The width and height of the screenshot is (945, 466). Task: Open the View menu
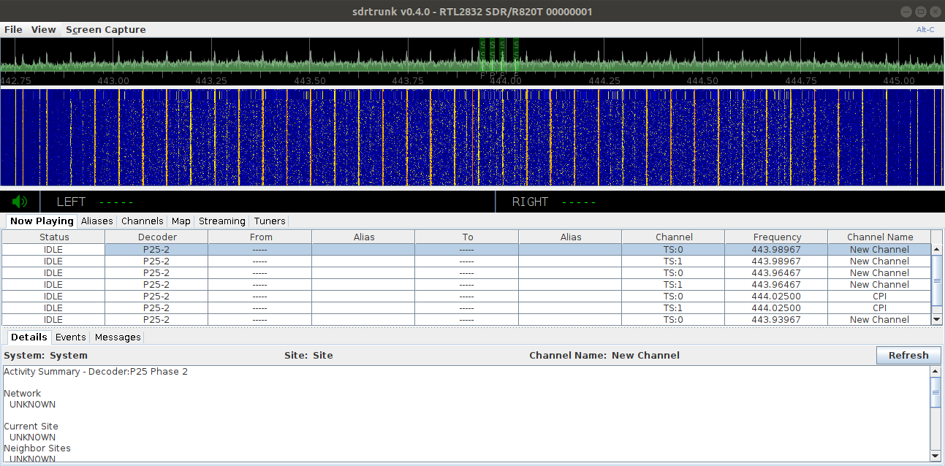click(x=43, y=29)
